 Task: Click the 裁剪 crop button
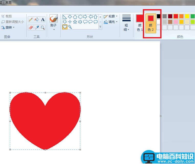pos(7,16)
